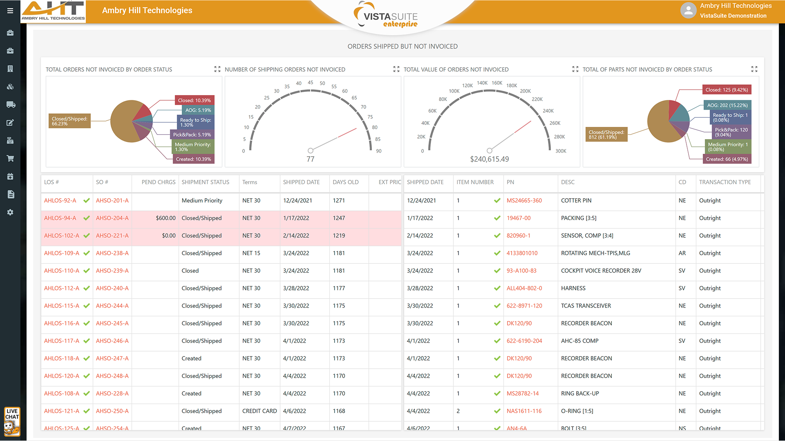Click the shopping cart sidebar icon
Viewport: 785px width, 441px height.
point(10,158)
